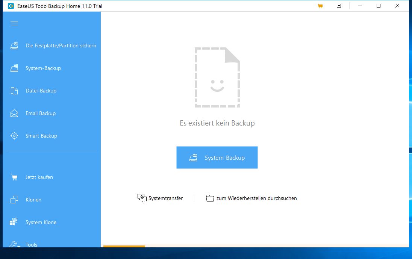412x259 pixels.
Task: Click the empty backup smiley placeholder image
Action: click(217, 77)
